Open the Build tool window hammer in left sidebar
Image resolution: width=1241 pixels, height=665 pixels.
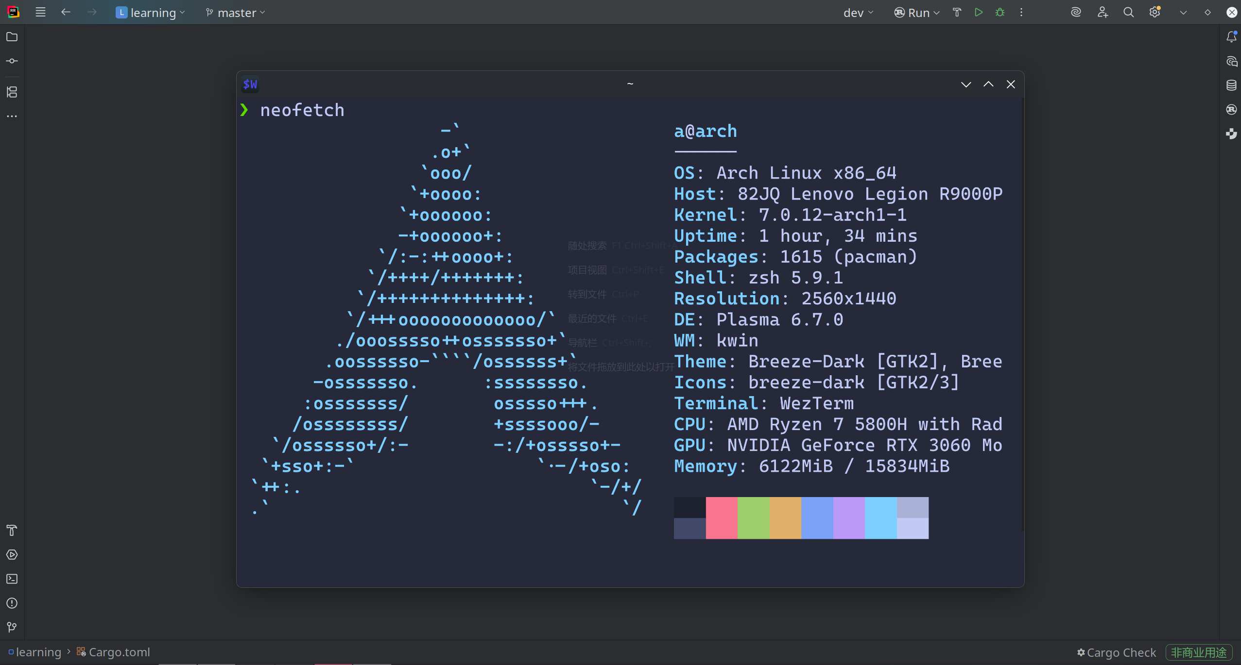click(12, 530)
